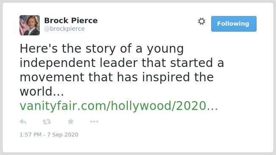The width and height of the screenshot is (276, 155).
Task: Click the blank area between the name and the gear
Action: 148,24
